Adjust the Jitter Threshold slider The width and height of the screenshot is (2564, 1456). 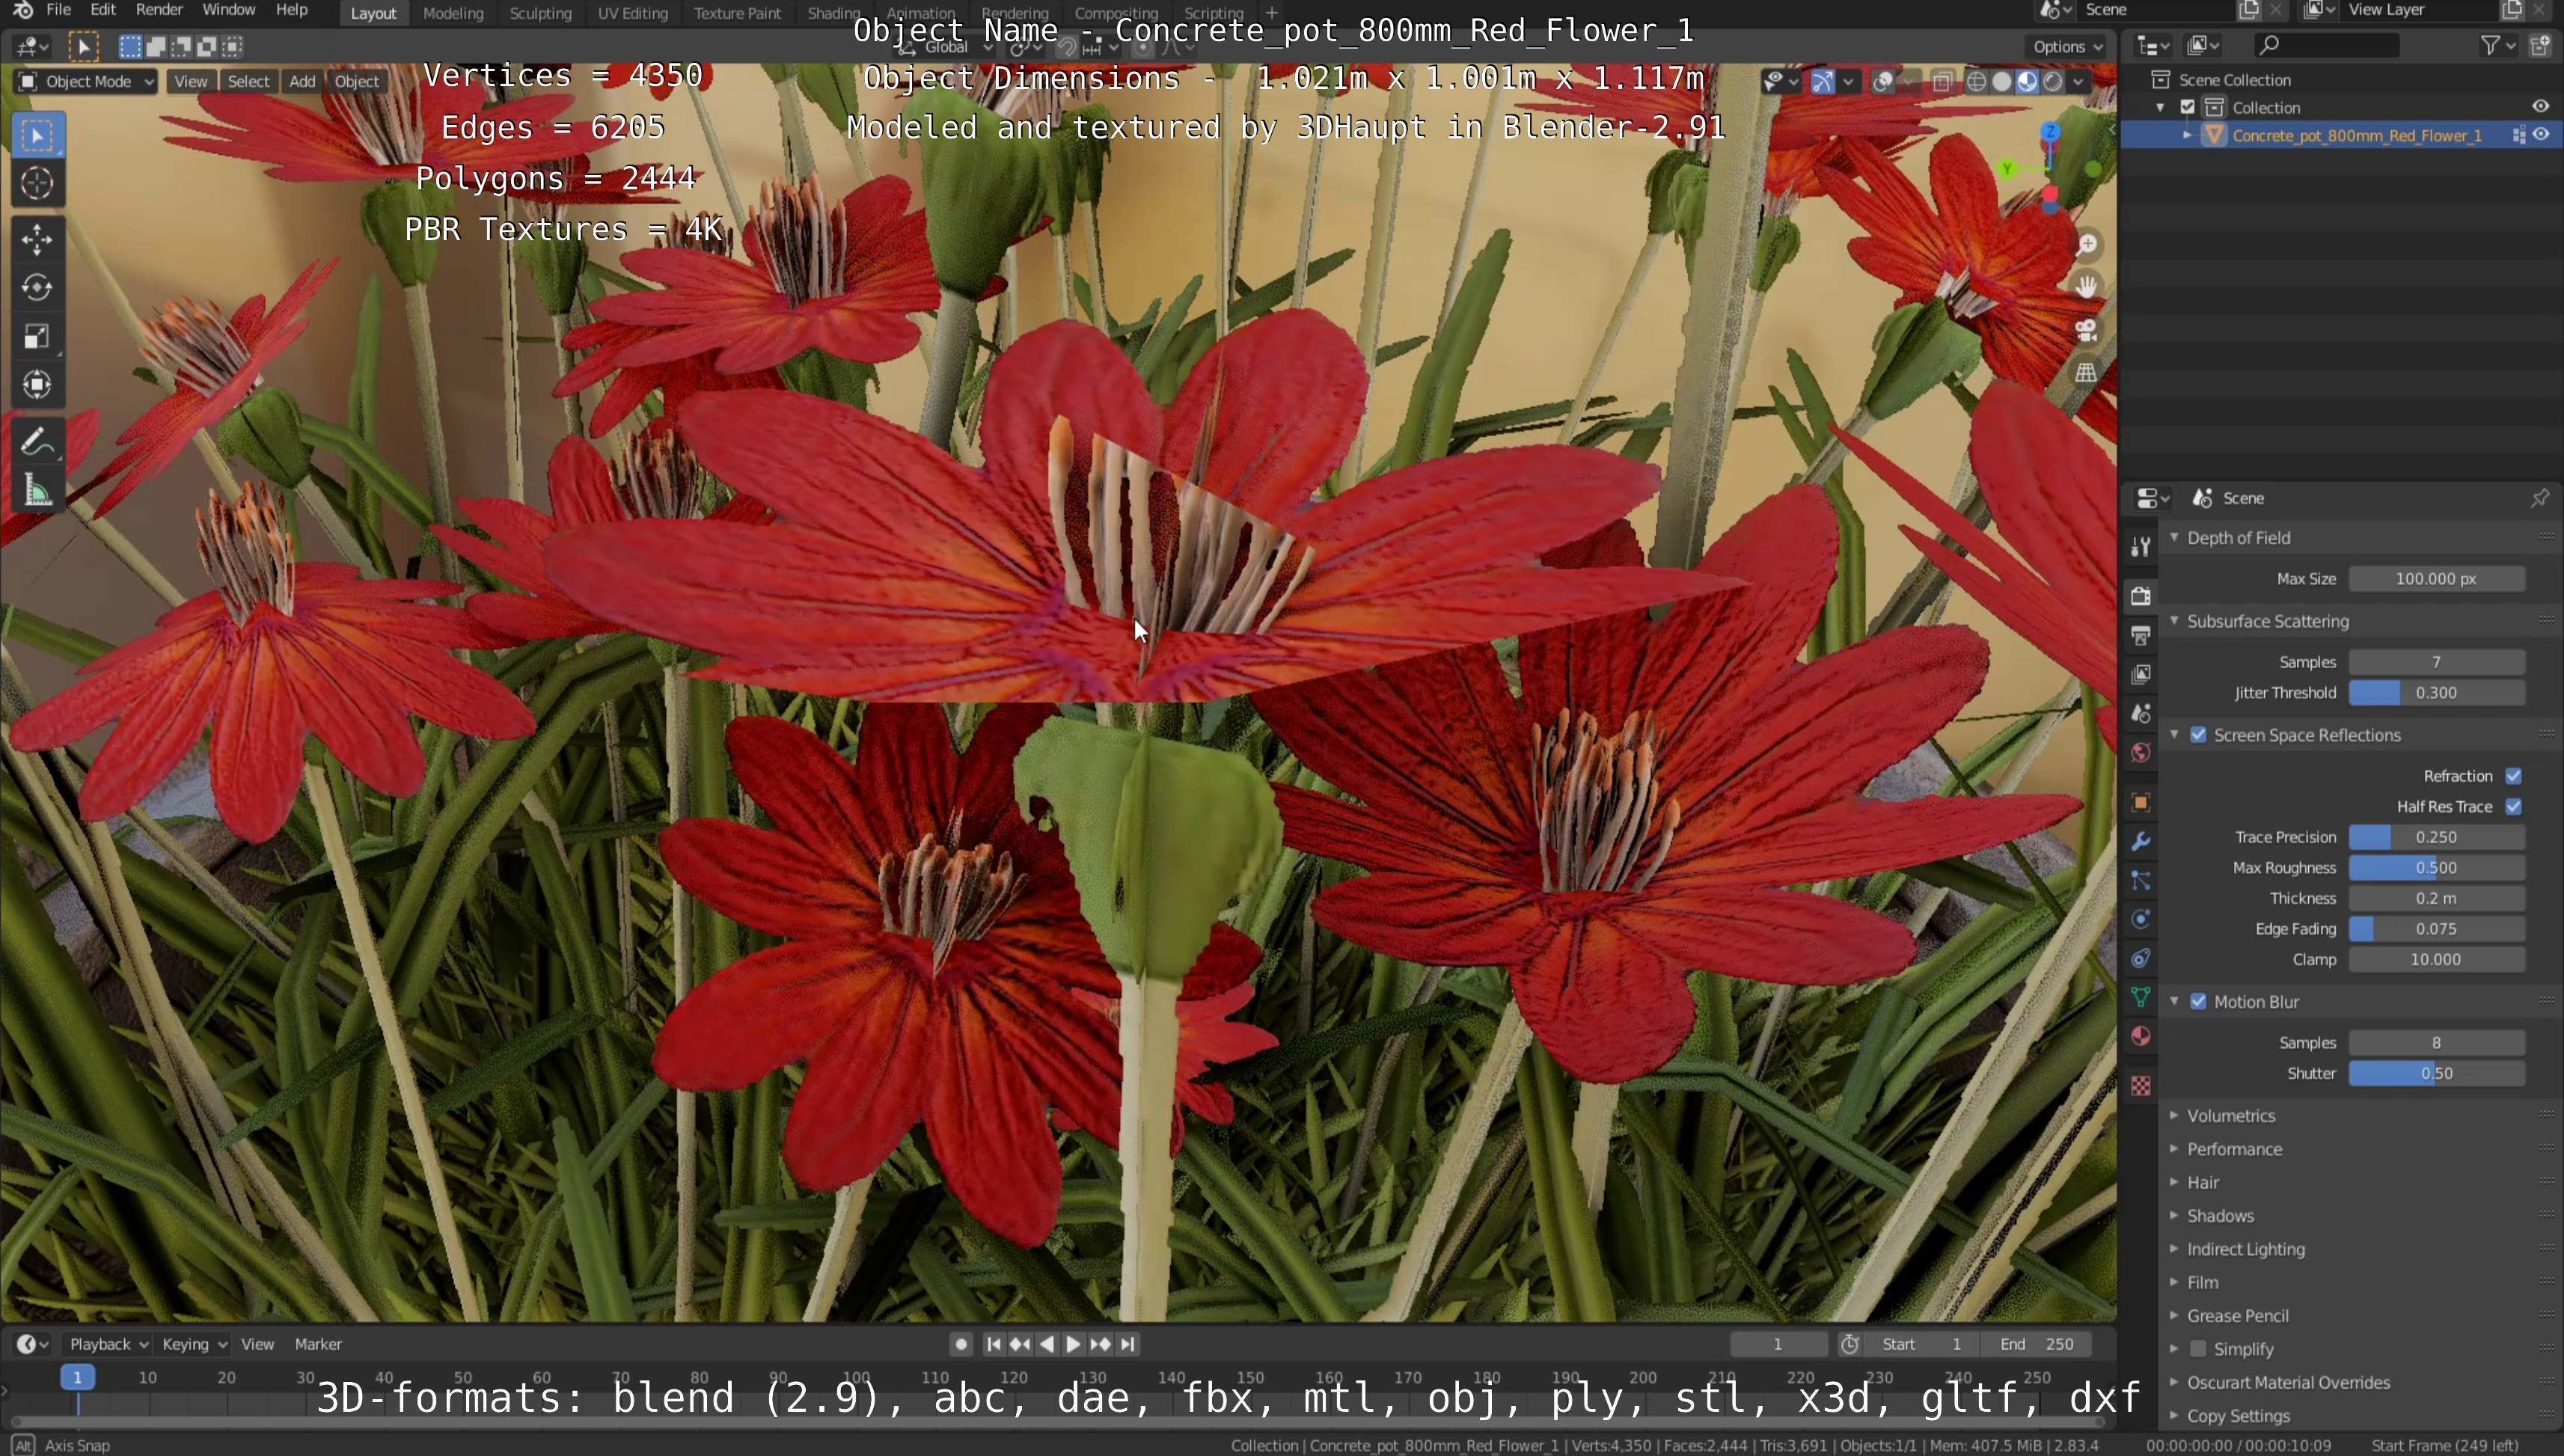tap(2436, 693)
